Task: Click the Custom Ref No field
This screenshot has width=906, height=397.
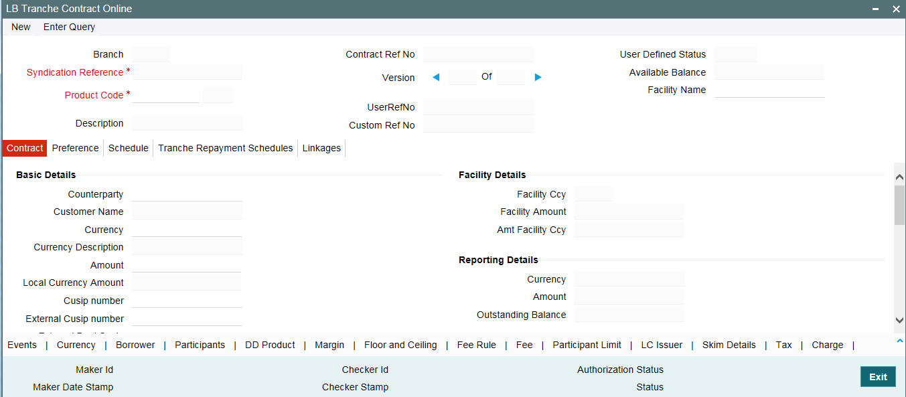Action: click(x=478, y=125)
